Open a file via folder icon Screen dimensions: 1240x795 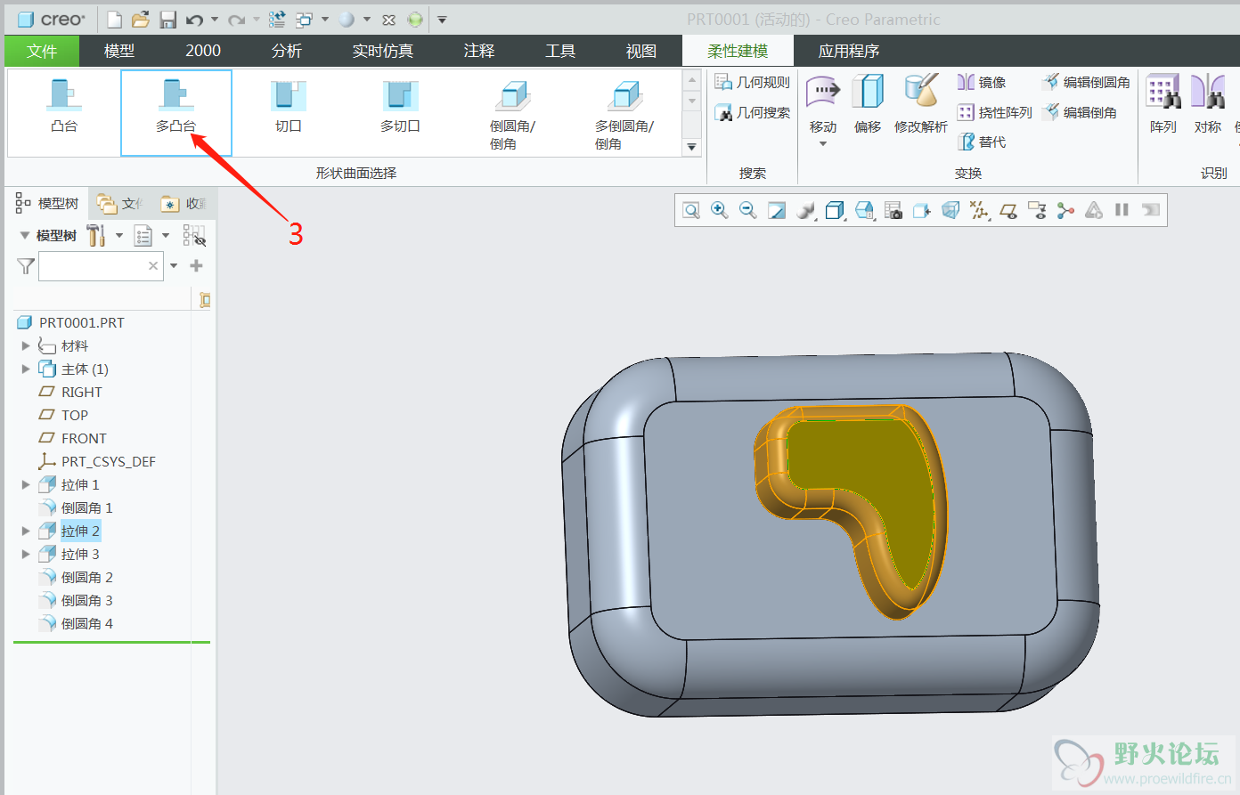click(140, 19)
